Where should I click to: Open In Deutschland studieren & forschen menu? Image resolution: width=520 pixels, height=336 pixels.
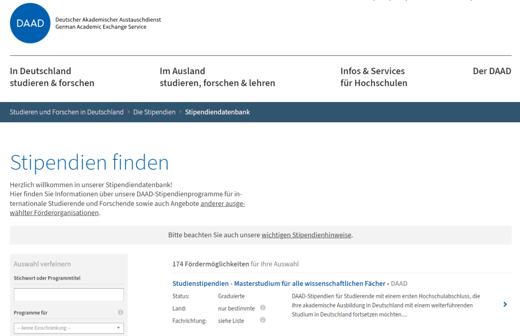pyautogui.click(x=52, y=77)
